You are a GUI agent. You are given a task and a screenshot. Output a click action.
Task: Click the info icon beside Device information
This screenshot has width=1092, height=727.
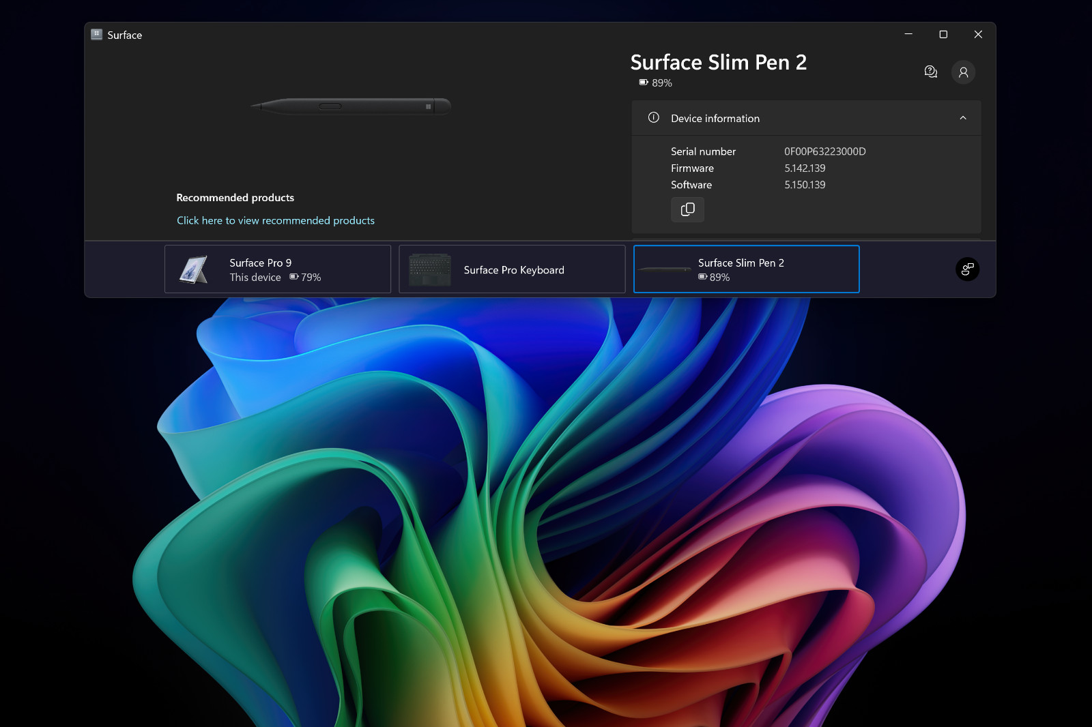(x=653, y=117)
